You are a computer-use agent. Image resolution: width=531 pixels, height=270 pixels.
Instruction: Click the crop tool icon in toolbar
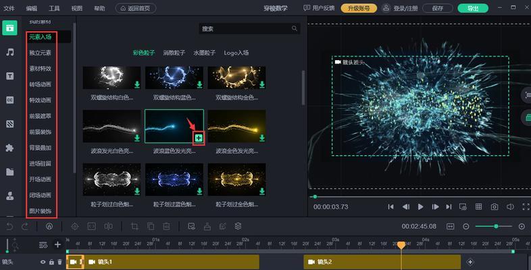(134, 226)
